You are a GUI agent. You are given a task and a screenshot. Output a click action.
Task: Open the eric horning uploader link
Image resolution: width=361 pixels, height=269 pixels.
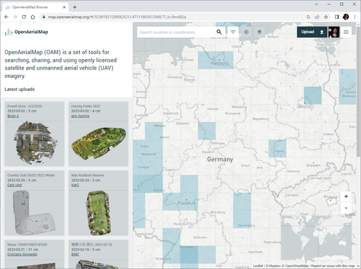pyautogui.click(x=81, y=116)
